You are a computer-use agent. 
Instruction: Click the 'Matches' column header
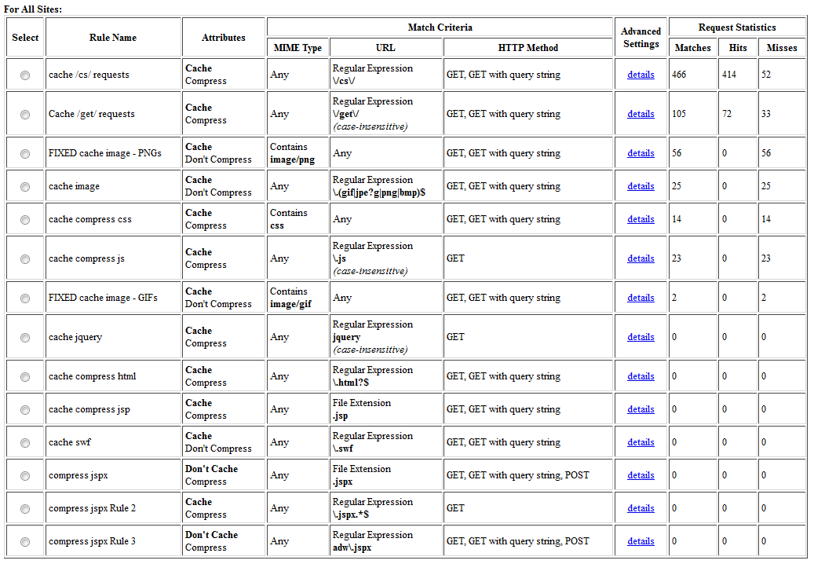point(692,48)
